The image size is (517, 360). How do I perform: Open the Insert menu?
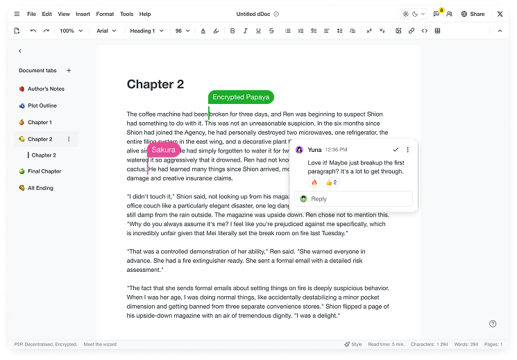point(83,14)
